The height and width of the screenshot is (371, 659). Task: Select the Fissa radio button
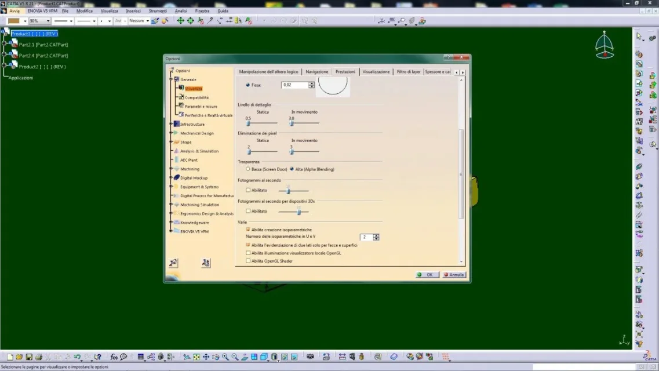pos(247,85)
